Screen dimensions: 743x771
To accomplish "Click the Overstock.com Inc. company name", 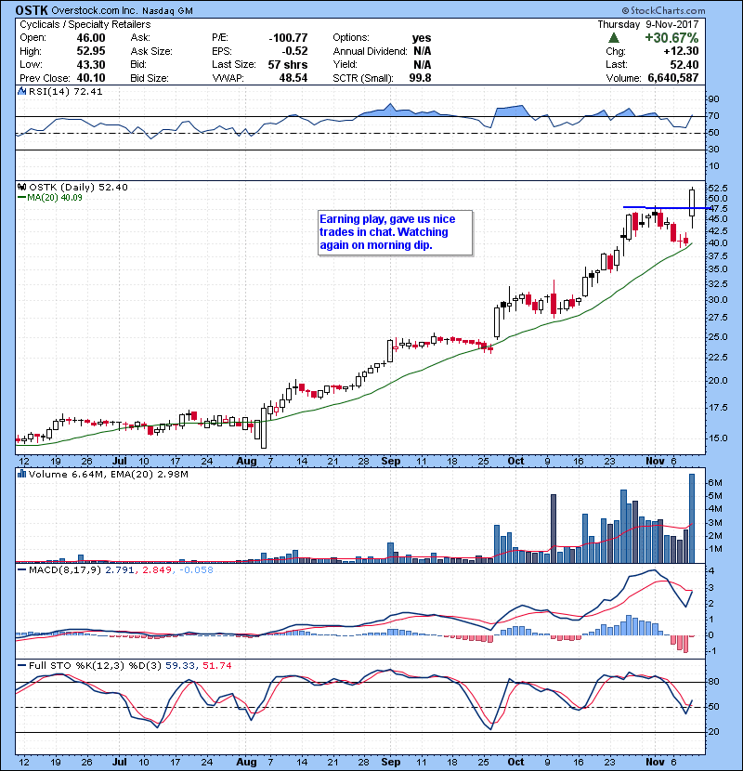I will (95, 11).
